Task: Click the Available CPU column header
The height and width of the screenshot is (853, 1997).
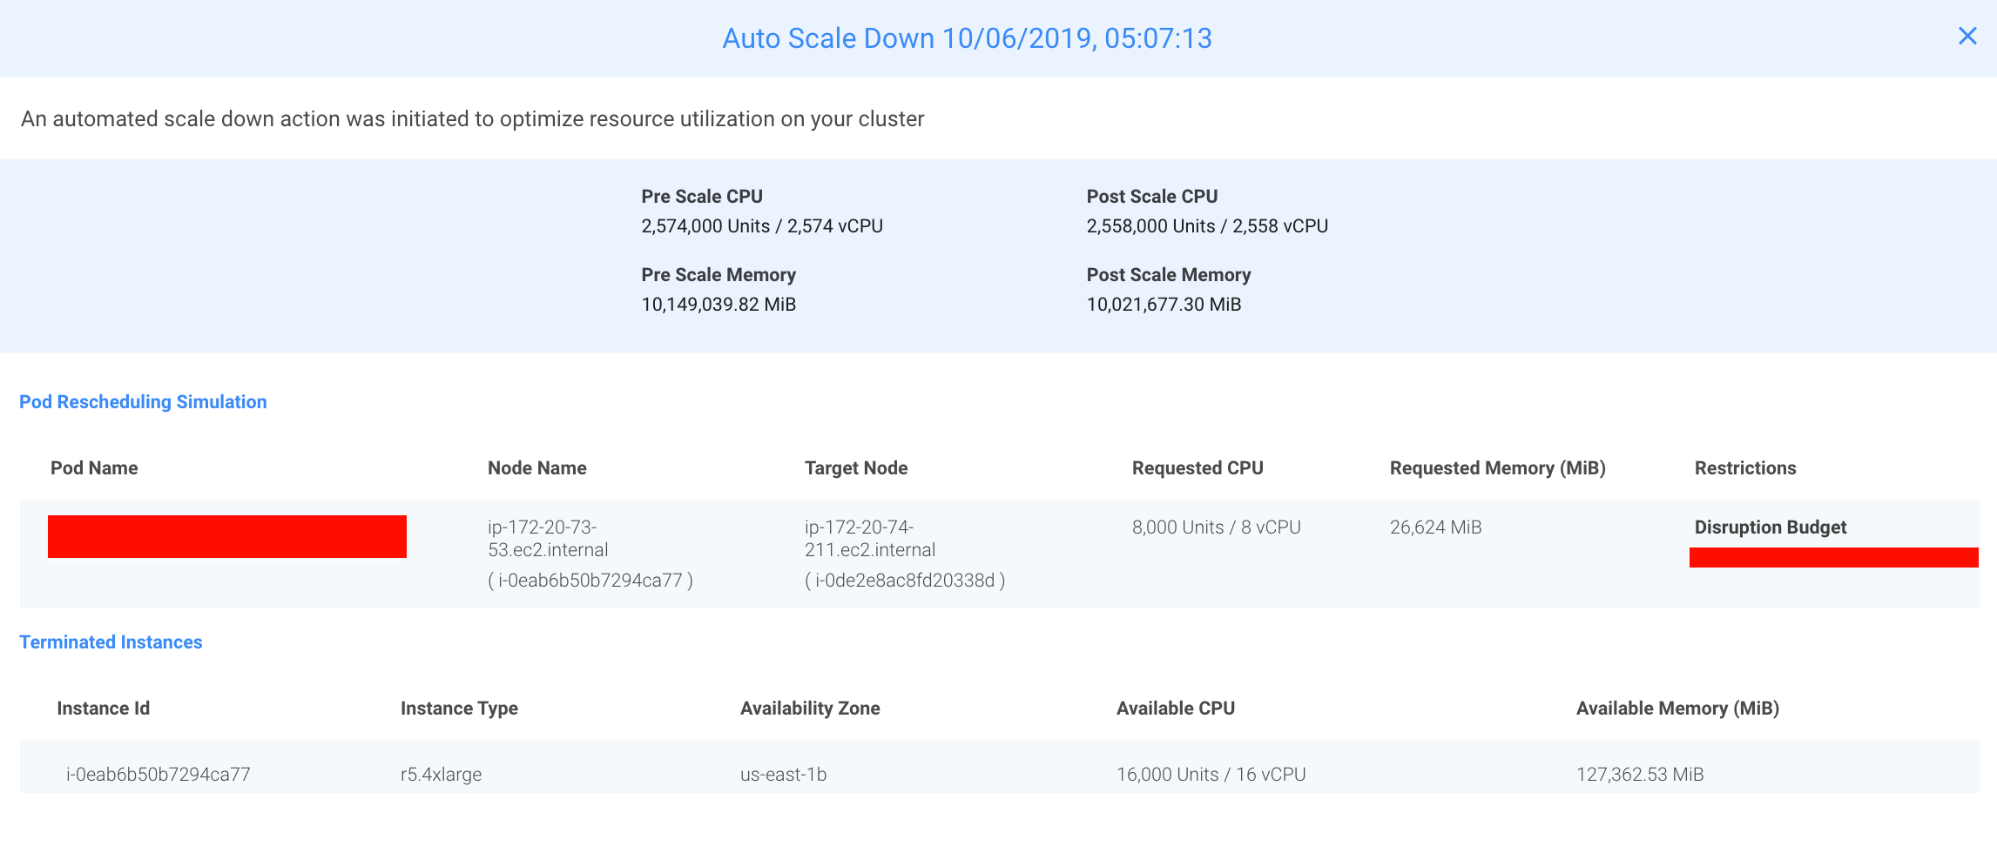Action: click(1175, 708)
